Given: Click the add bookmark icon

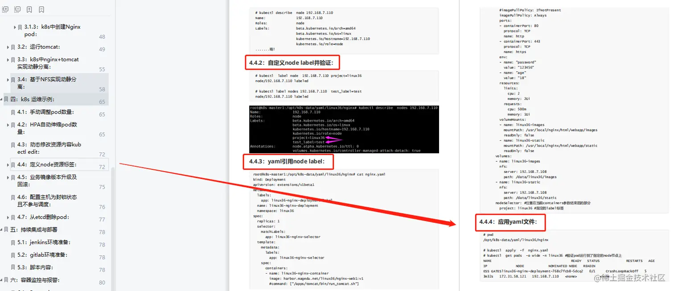Looking at the screenshot, I should coord(29,9).
